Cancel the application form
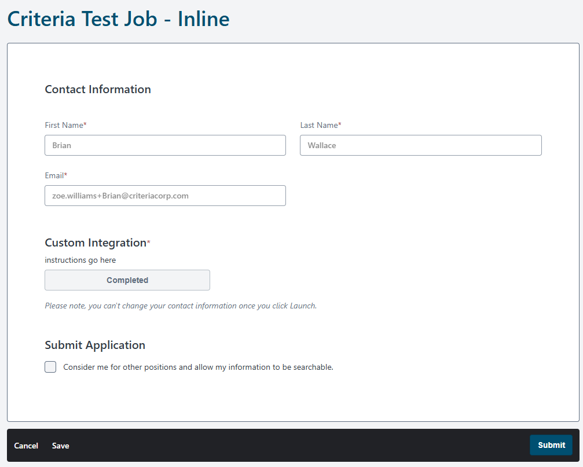Screen dimensions: 583x467 tap(26, 446)
